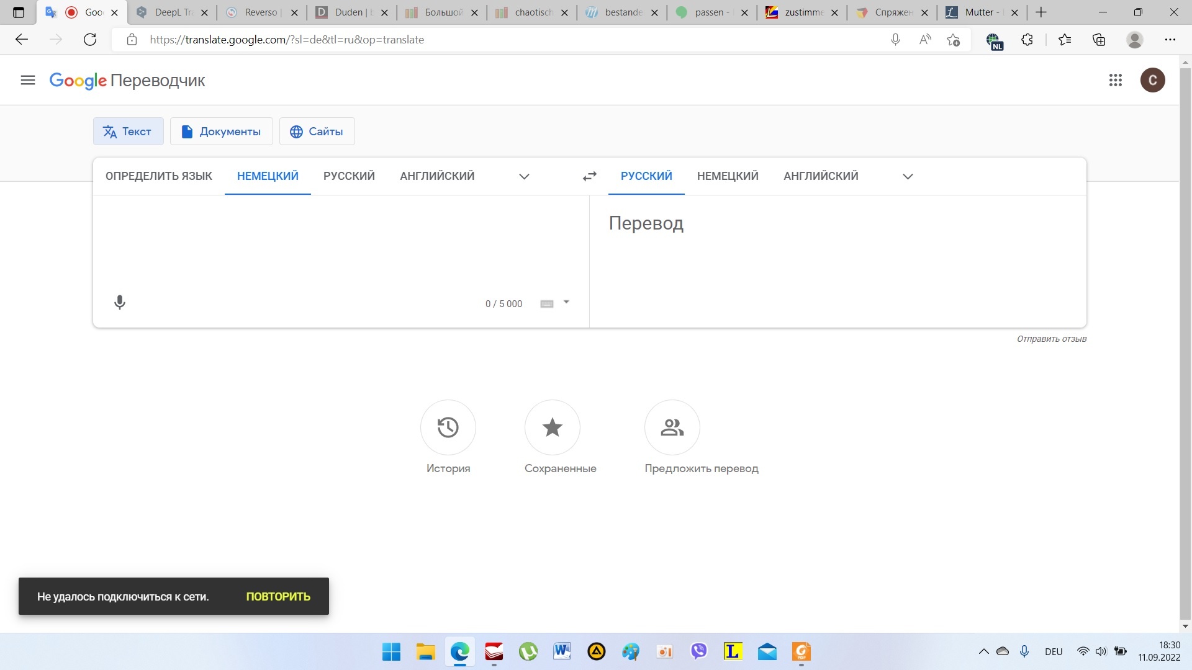Select Русский as source language

pyautogui.click(x=349, y=176)
